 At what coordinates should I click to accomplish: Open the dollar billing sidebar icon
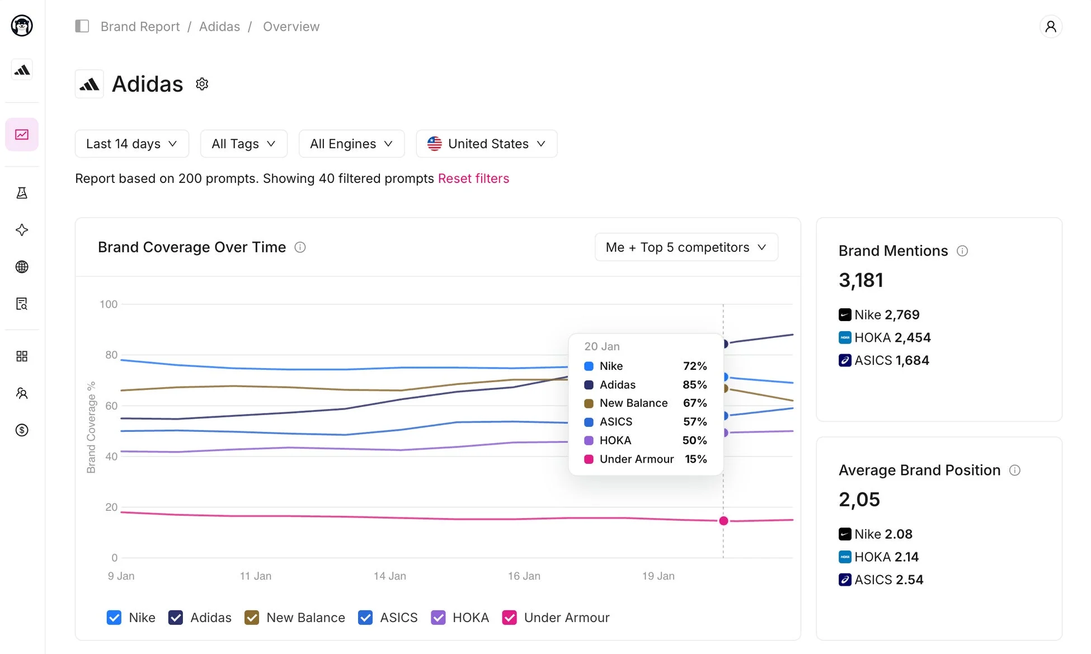coord(22,430)
